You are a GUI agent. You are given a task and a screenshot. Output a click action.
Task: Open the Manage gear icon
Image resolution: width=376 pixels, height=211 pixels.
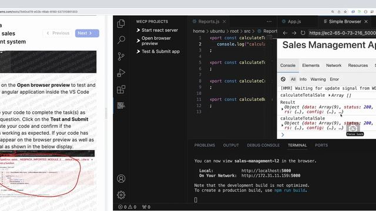click(121, 195)
